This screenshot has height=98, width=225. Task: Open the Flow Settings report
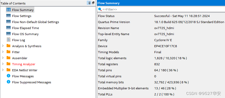point(22,16)
